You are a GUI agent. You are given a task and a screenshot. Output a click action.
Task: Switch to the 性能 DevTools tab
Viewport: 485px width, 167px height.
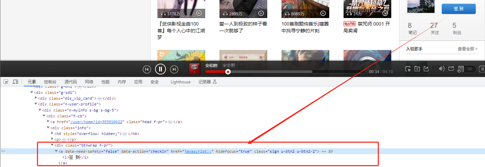pyautogui.click(x=105, y=82)
